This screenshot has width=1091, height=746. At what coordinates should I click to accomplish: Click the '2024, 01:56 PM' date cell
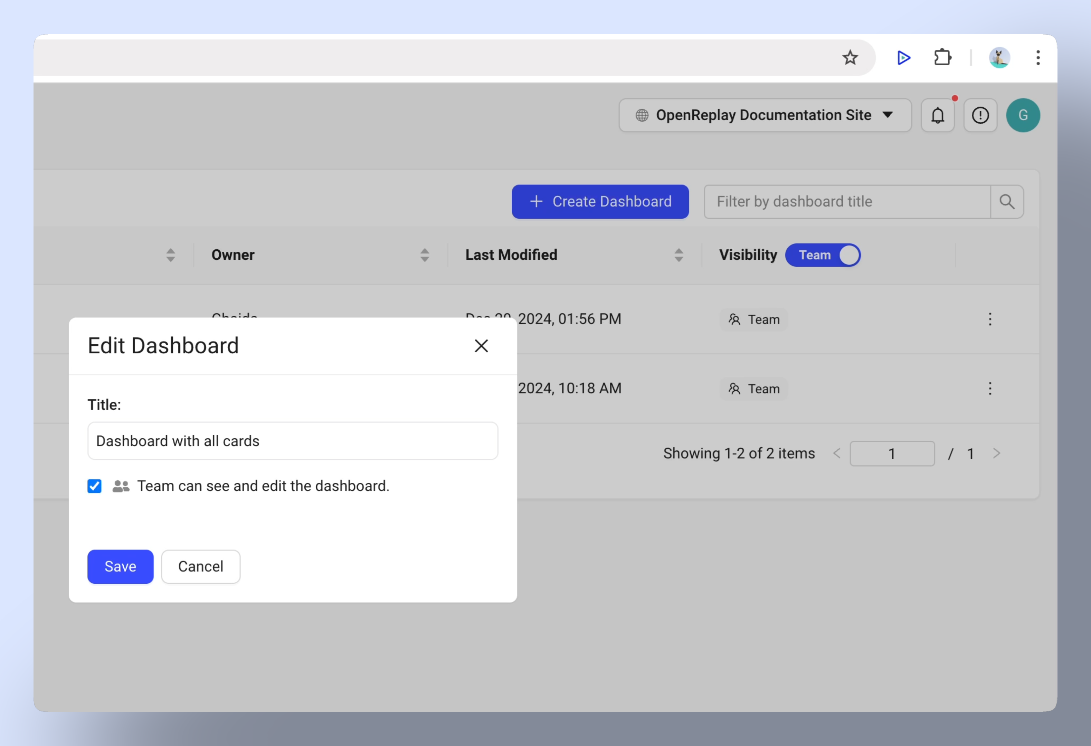pos(570,319)
